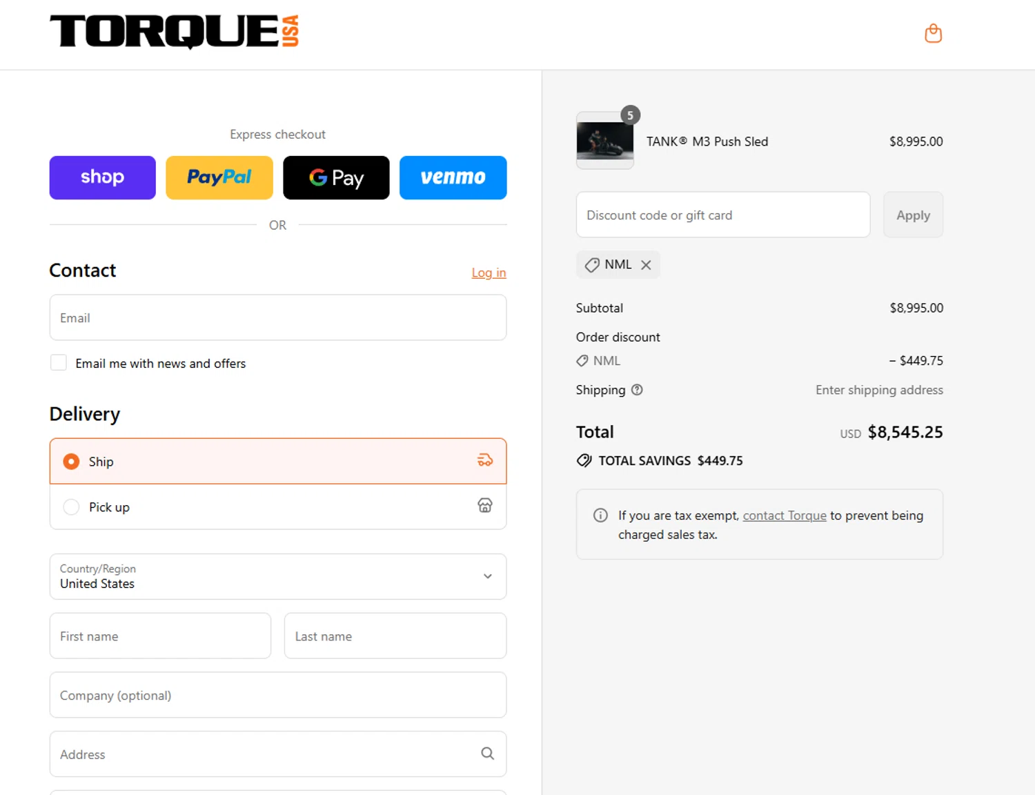Open the Country/Region dropdown

point(278,576)
